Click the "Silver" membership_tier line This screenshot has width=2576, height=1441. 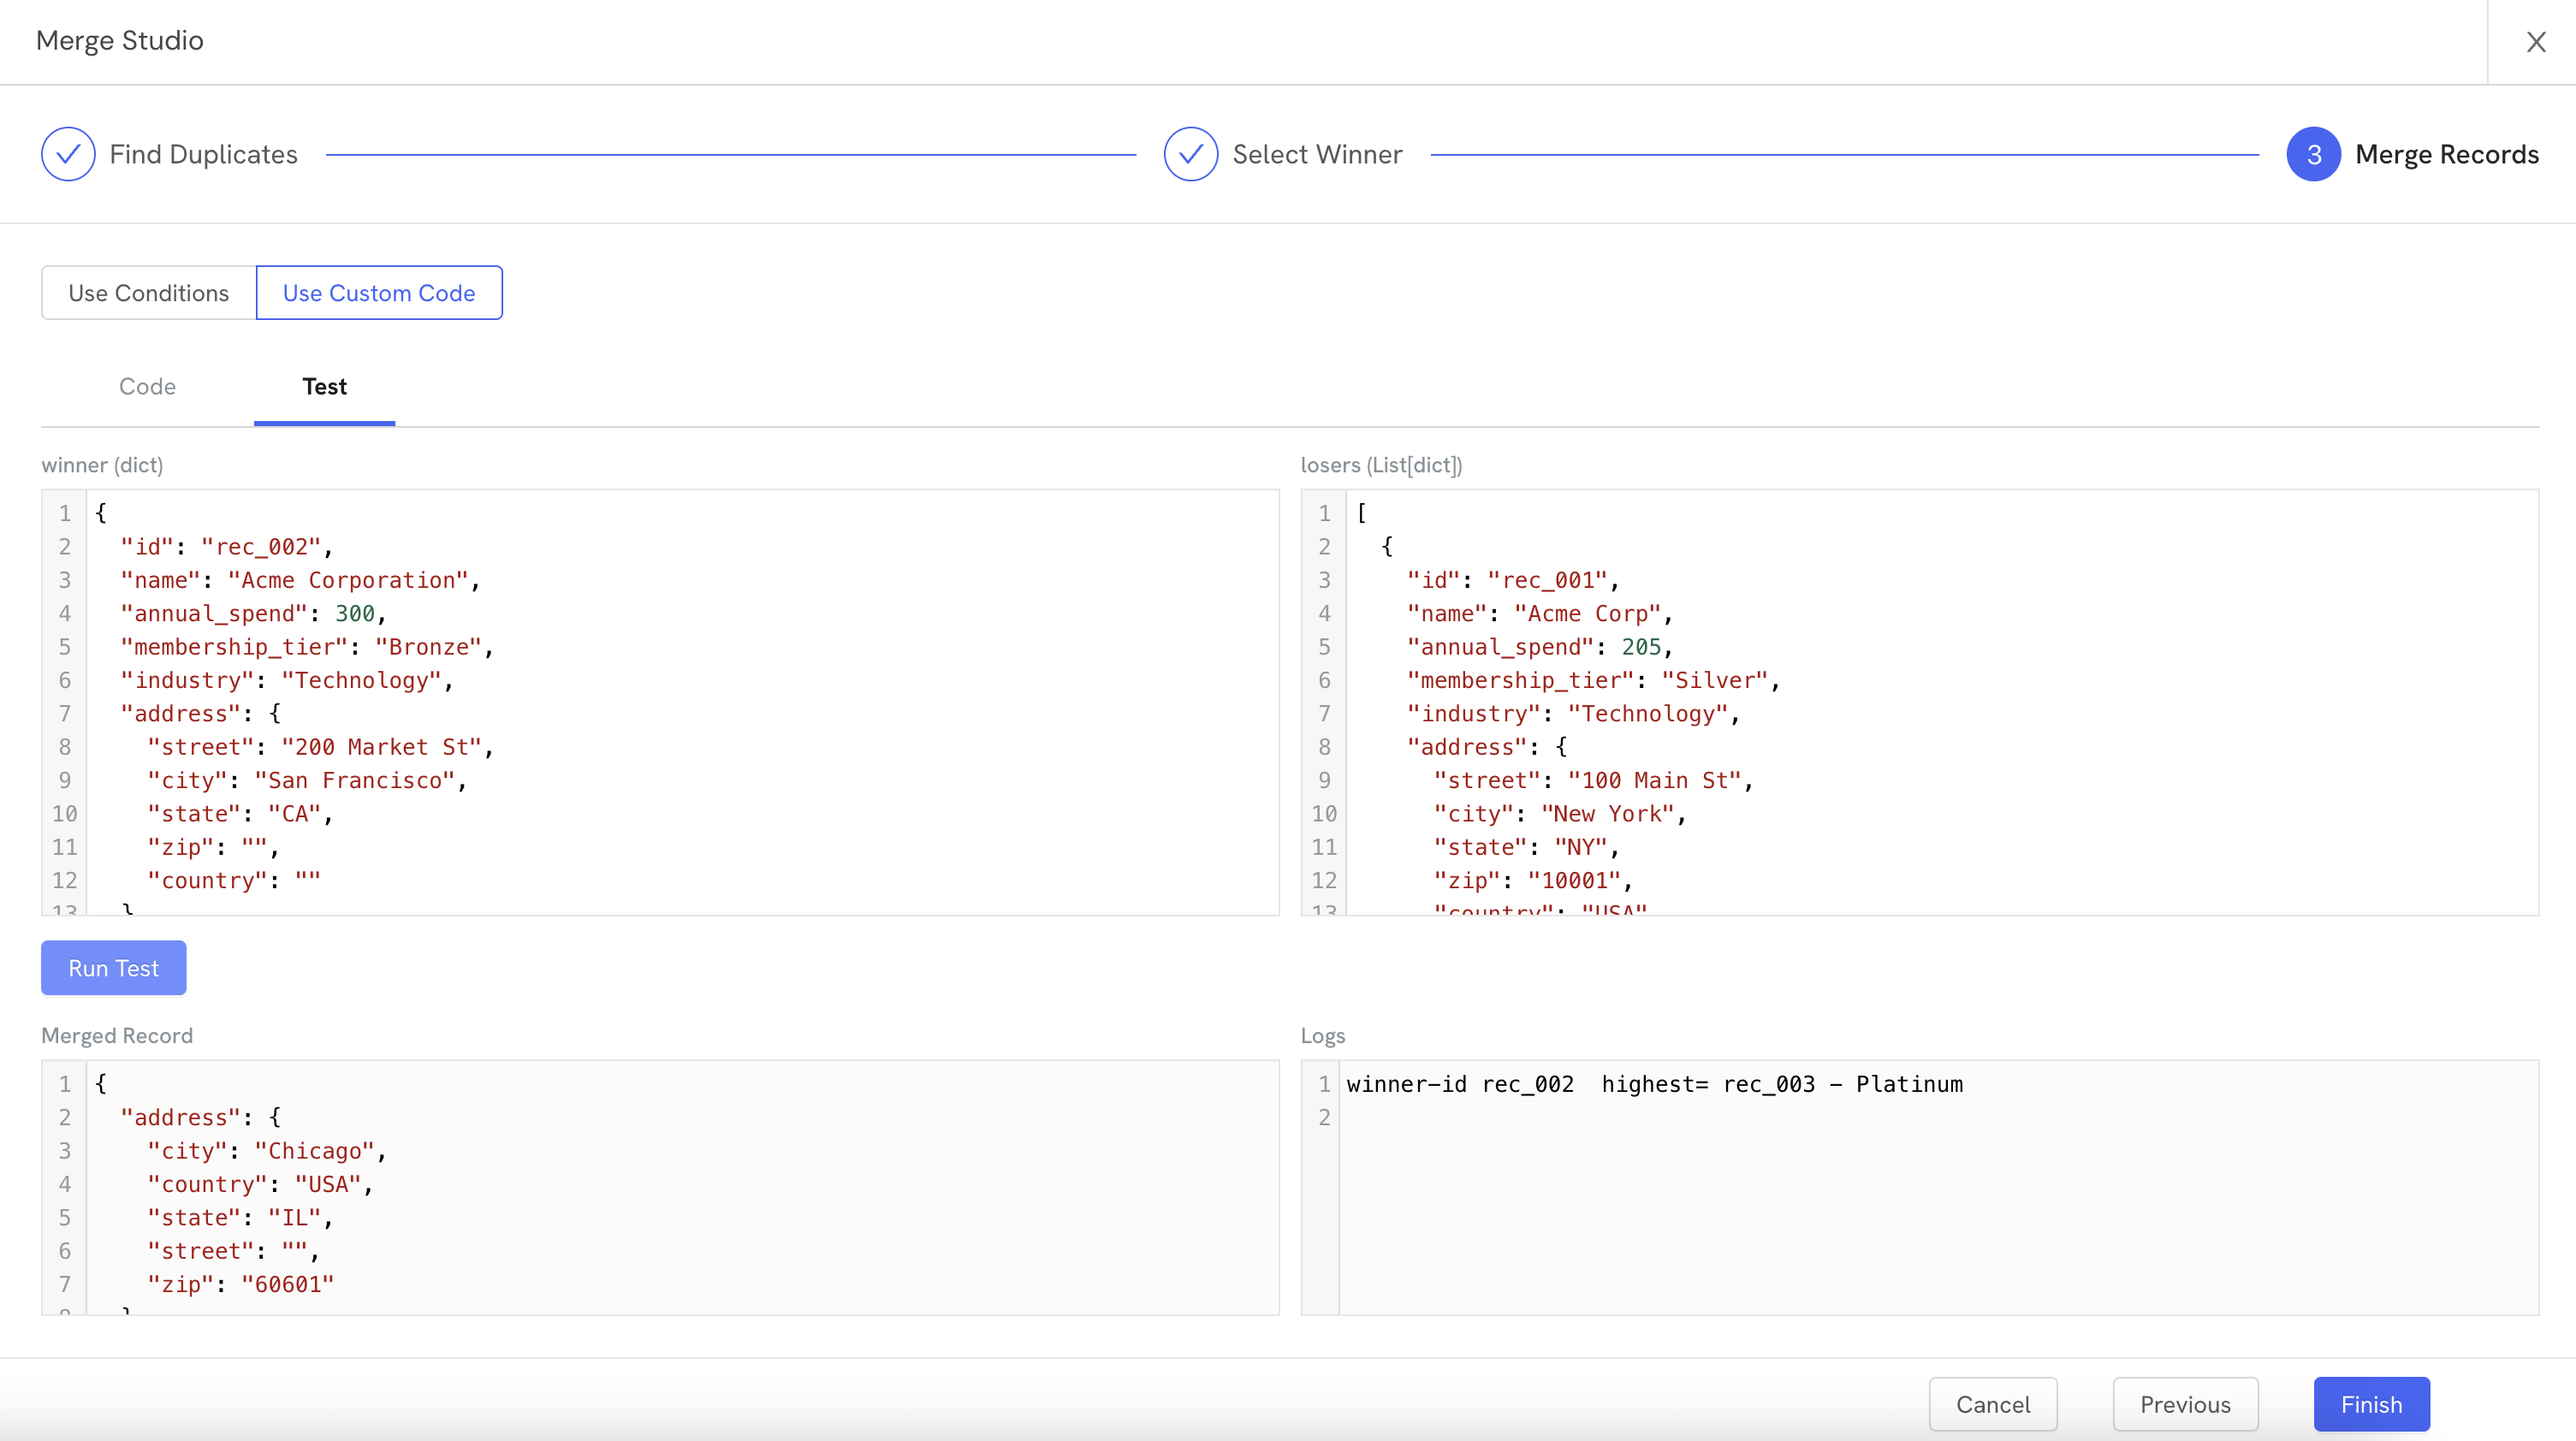(x=1594, y=680)
